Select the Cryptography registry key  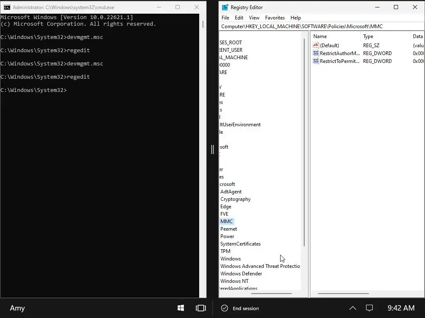[x=235, y=199]
